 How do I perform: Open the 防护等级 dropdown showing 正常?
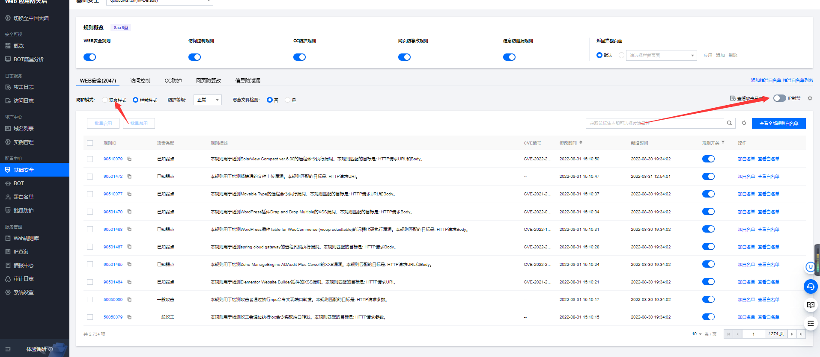[208, 100]
